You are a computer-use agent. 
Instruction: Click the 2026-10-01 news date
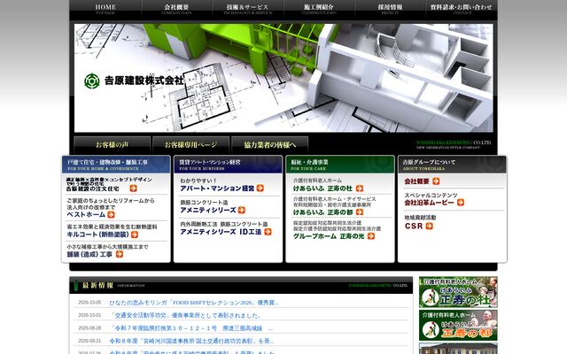click(89, 315)
